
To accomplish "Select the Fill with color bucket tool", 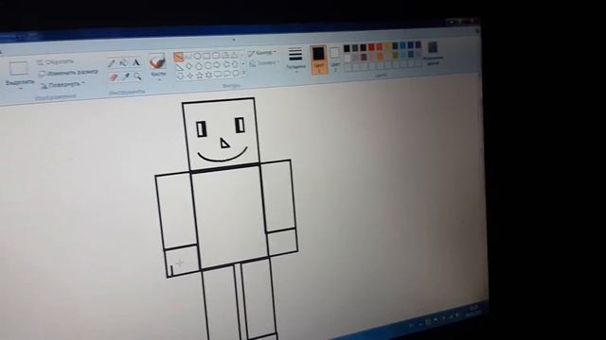I will click(x=124, y=62).
